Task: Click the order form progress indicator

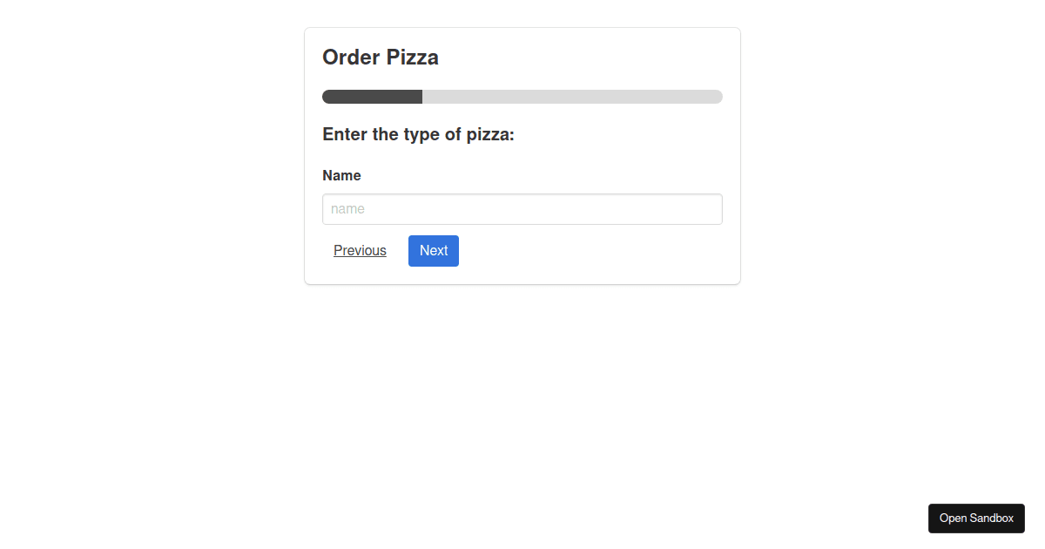Action: 522,97
